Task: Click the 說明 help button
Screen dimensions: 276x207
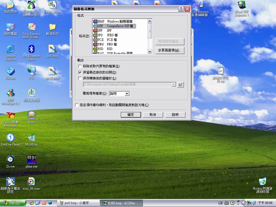Action: [175, 115]
